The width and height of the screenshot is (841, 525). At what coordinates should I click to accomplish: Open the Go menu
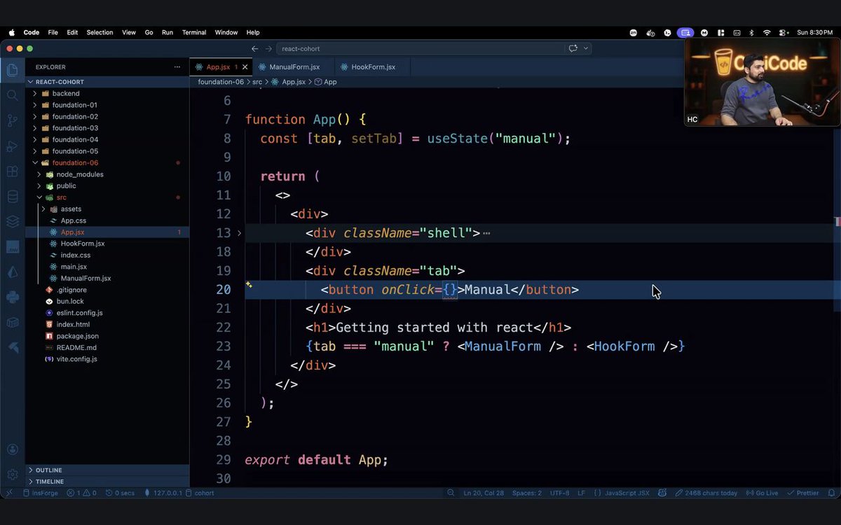point(149,32)
